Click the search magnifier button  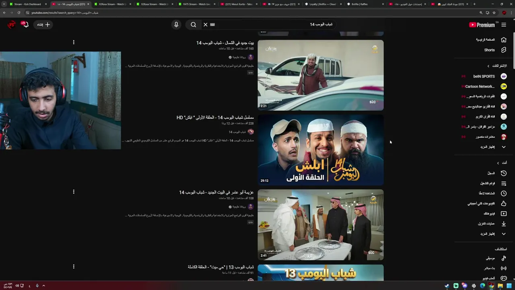pos(194,25)
